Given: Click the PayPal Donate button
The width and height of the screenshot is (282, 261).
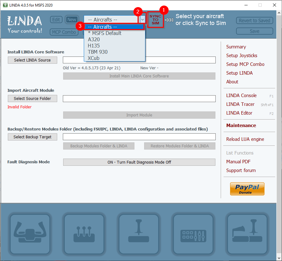Looking at the screenshot, I should coord(247,189).
